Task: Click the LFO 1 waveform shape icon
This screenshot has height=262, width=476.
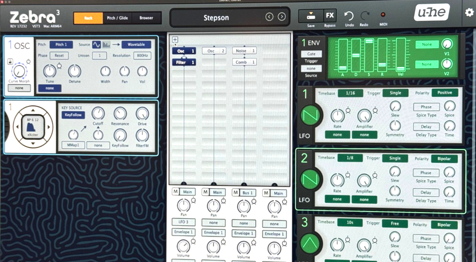Action: (x=310, y=115)
